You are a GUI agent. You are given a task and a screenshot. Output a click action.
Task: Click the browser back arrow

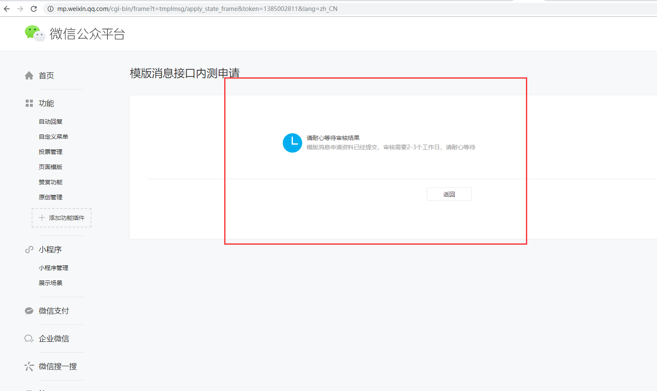(x=7, y=9)
